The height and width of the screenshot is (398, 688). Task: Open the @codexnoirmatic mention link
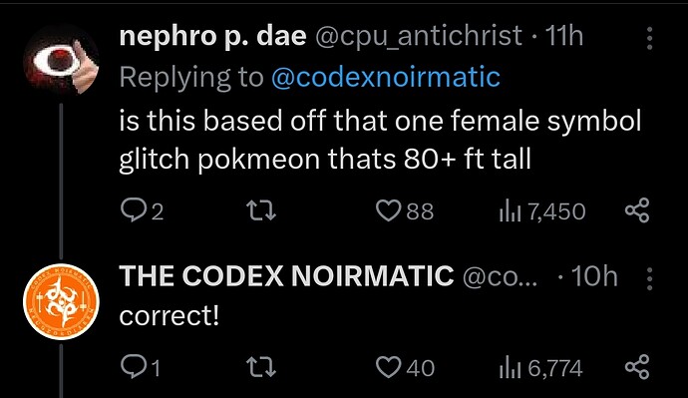tap(386, 77)
